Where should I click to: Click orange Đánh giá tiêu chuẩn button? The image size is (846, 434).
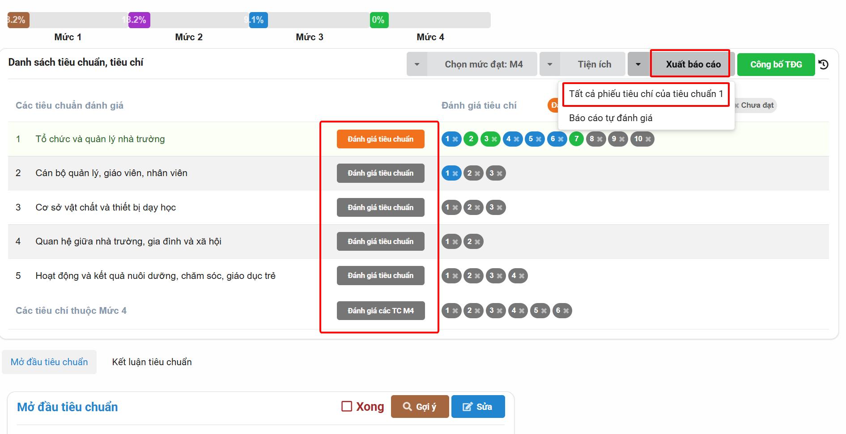pyautogui.click(x=380, y=139)
